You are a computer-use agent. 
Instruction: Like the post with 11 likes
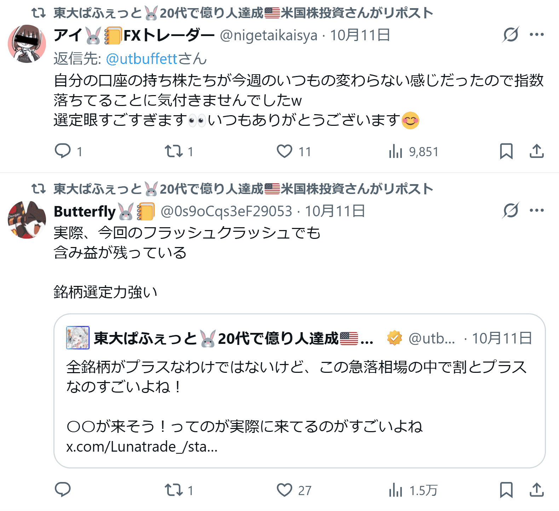pos(284,151)
